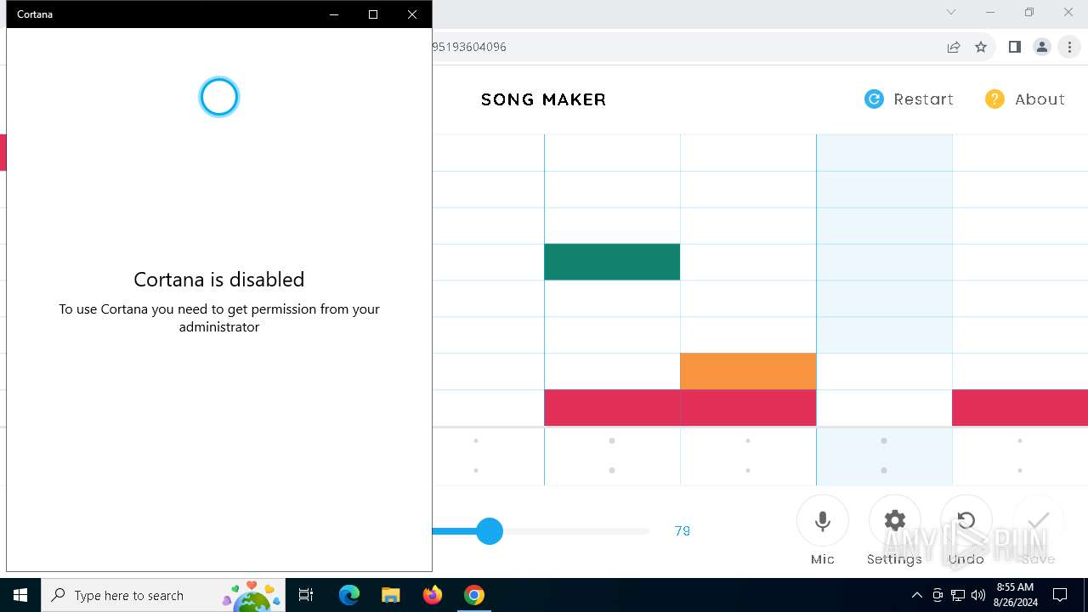This screenshot has height=612, width=1088.
Task: Open File Explorer from taskbar
Action: pos(391,595)
